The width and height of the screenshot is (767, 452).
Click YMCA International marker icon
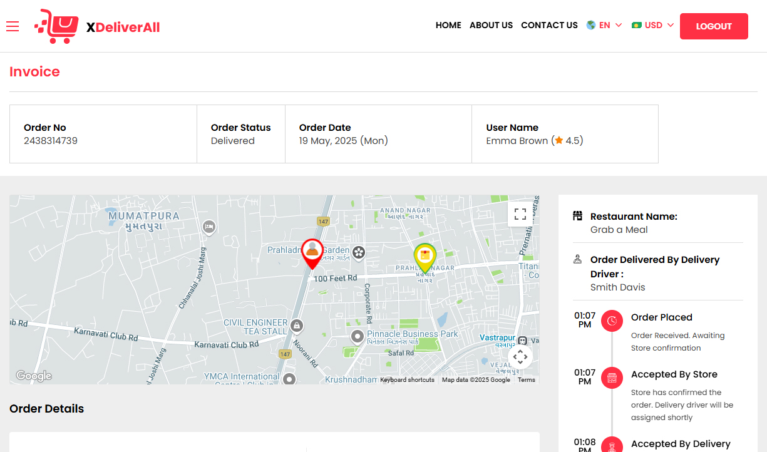(x=289, y=378)
